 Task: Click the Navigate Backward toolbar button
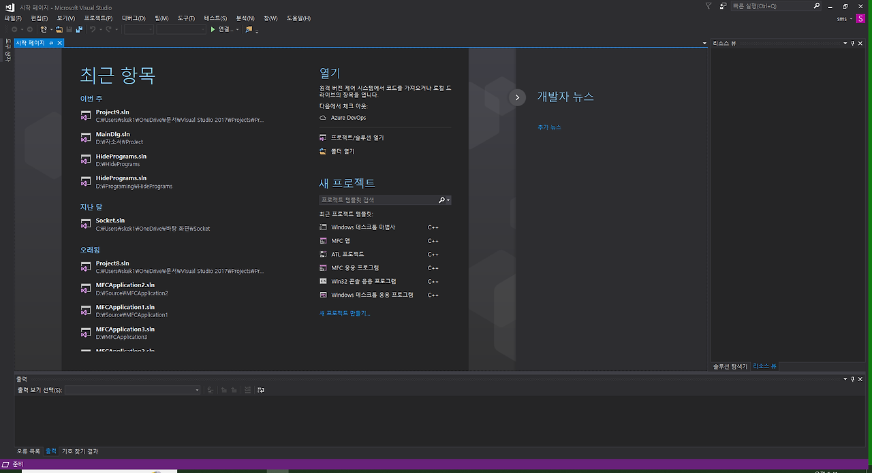[x=14, y=29]
